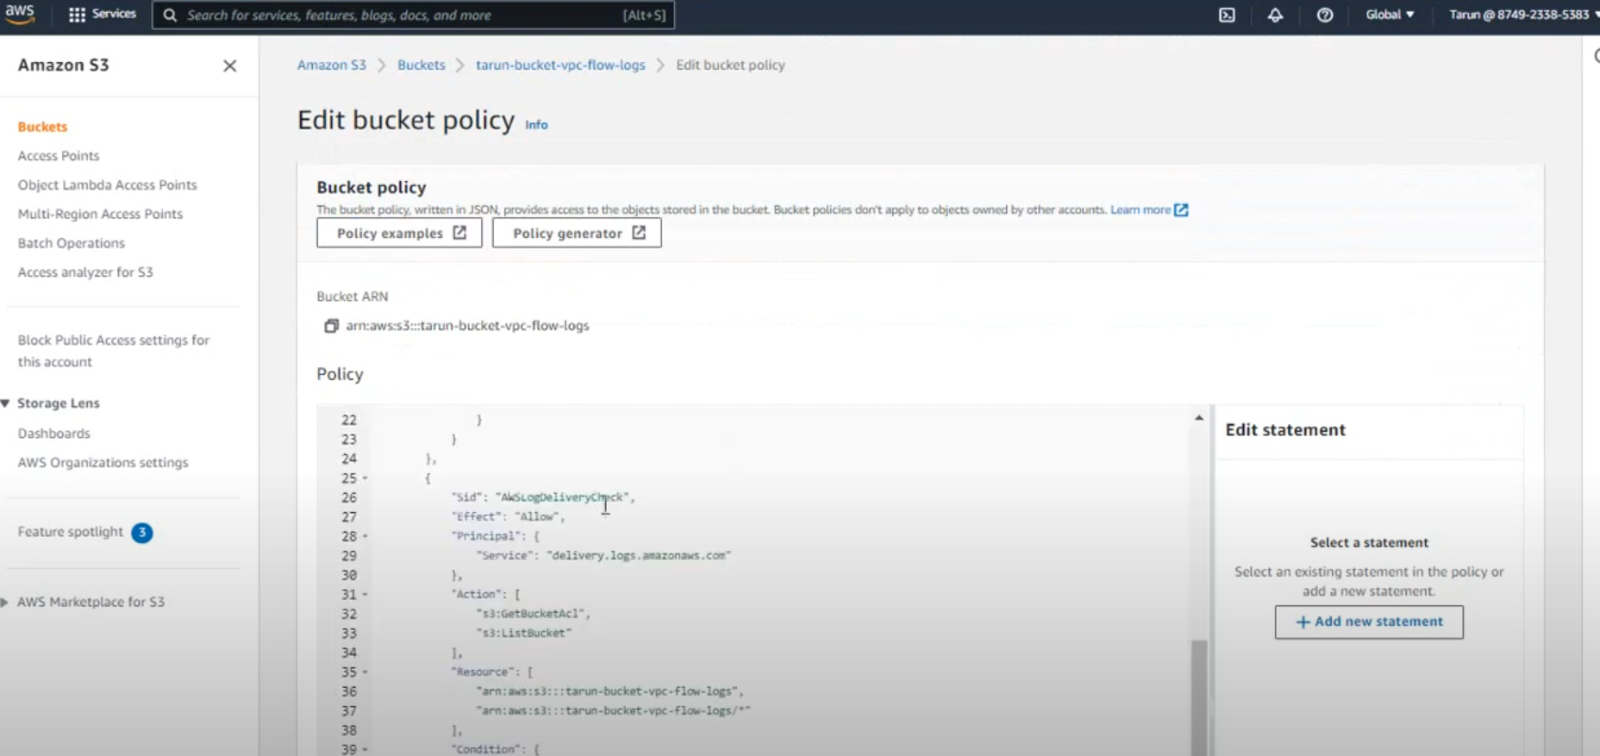Collapse the Storage Lens section
Image resolution: width=1600 pixels, height=756 pixels.
click(6, 403)
